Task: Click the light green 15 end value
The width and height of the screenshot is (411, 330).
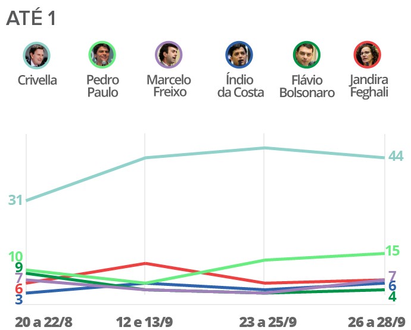Action: 393,251
